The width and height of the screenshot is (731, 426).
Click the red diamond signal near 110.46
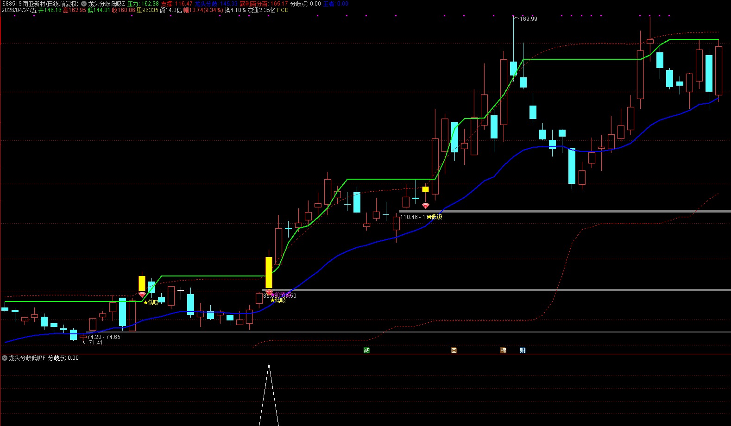click(426, 206)
